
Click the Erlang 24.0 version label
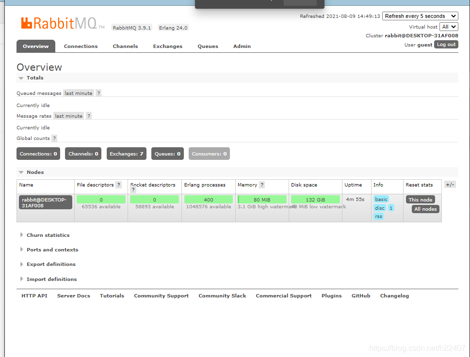173,28
